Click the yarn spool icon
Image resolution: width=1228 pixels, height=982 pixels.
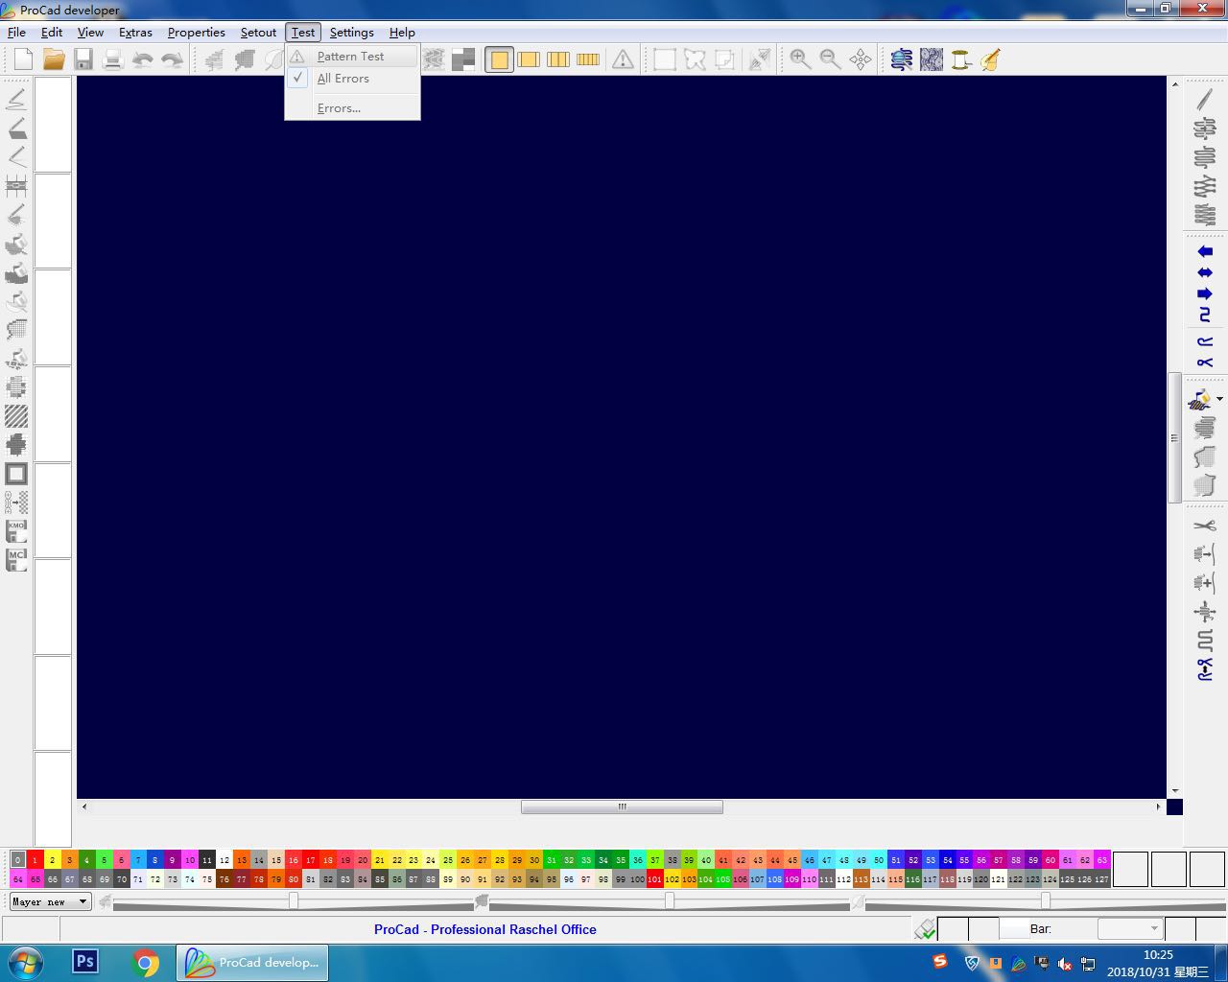(x=961, y=59)
